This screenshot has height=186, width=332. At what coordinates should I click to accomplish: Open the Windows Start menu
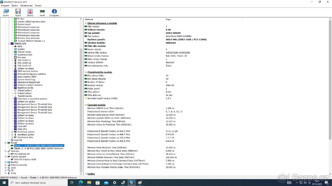[3, 182]
